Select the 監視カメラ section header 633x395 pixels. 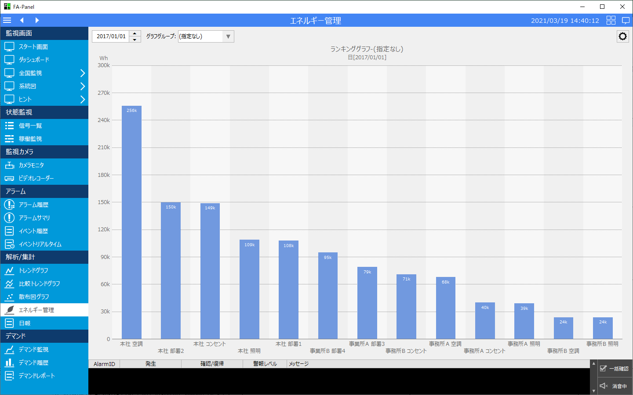tap(44, 152)
